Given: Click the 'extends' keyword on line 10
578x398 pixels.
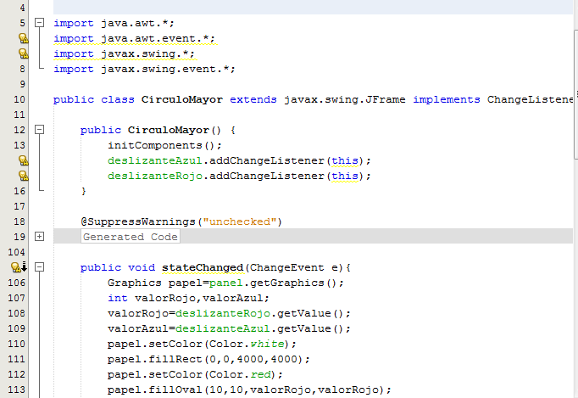Looking at the screenshot, I should pyautogui.click(x=253, y=99).
